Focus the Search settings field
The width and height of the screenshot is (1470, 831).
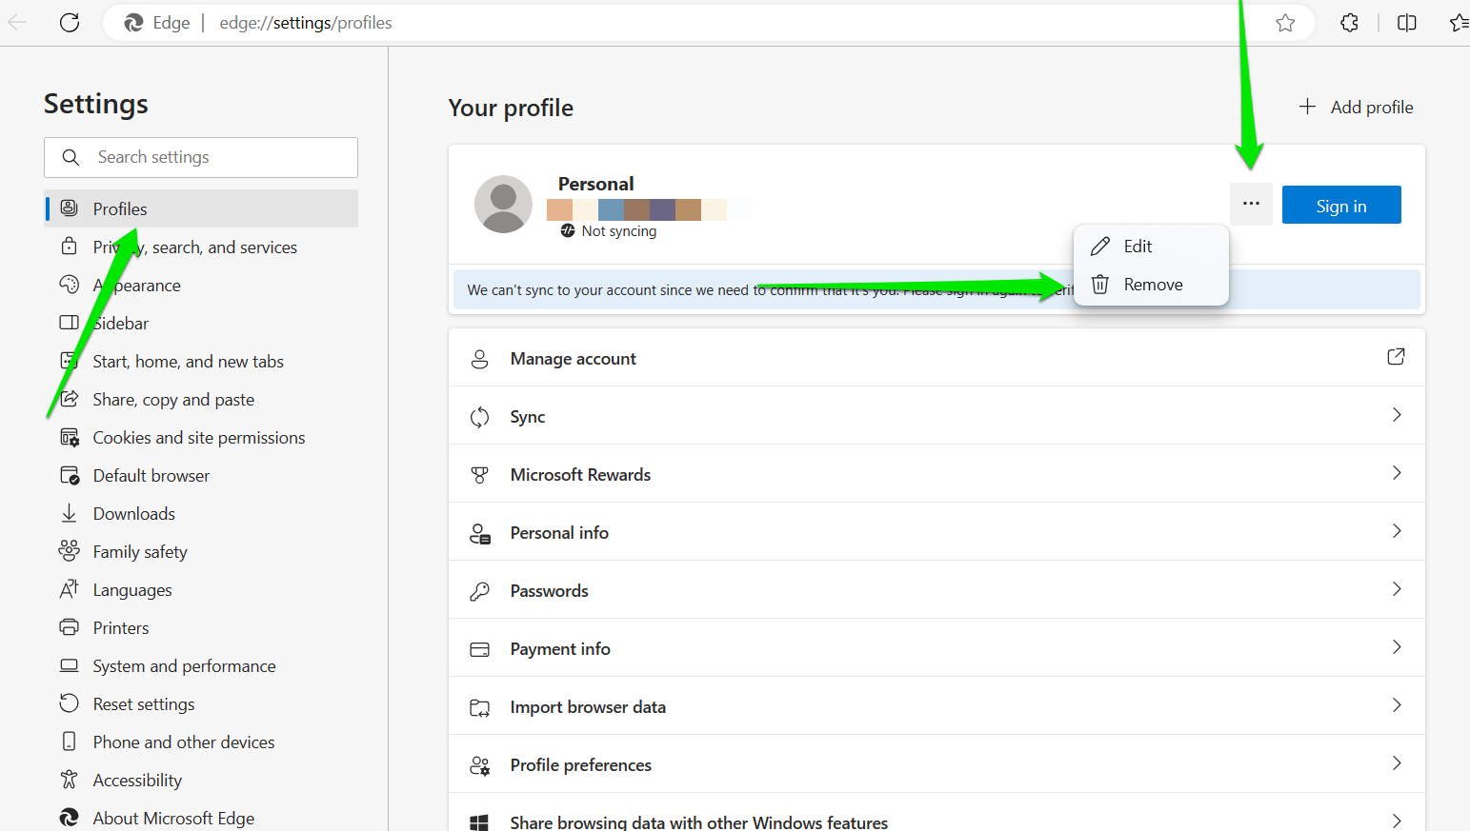click(x=201, y=157)
